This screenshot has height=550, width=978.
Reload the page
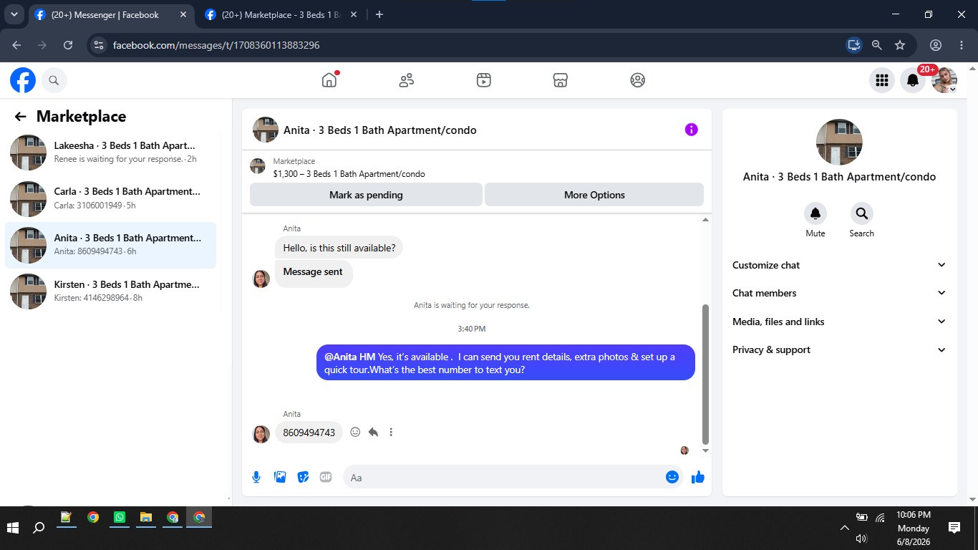(68, 45)
